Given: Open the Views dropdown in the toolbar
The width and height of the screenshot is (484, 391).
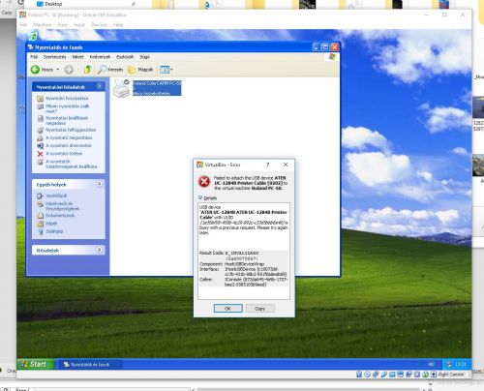Looking at the screenshot, I should click(x=166, y=70).
